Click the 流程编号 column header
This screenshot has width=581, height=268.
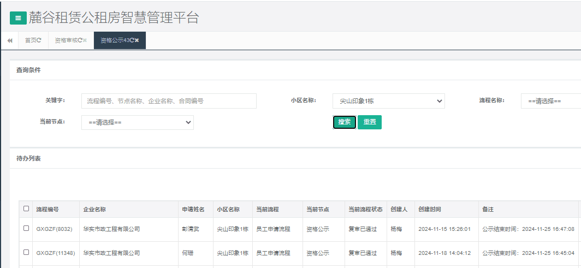tap(48, 209)
